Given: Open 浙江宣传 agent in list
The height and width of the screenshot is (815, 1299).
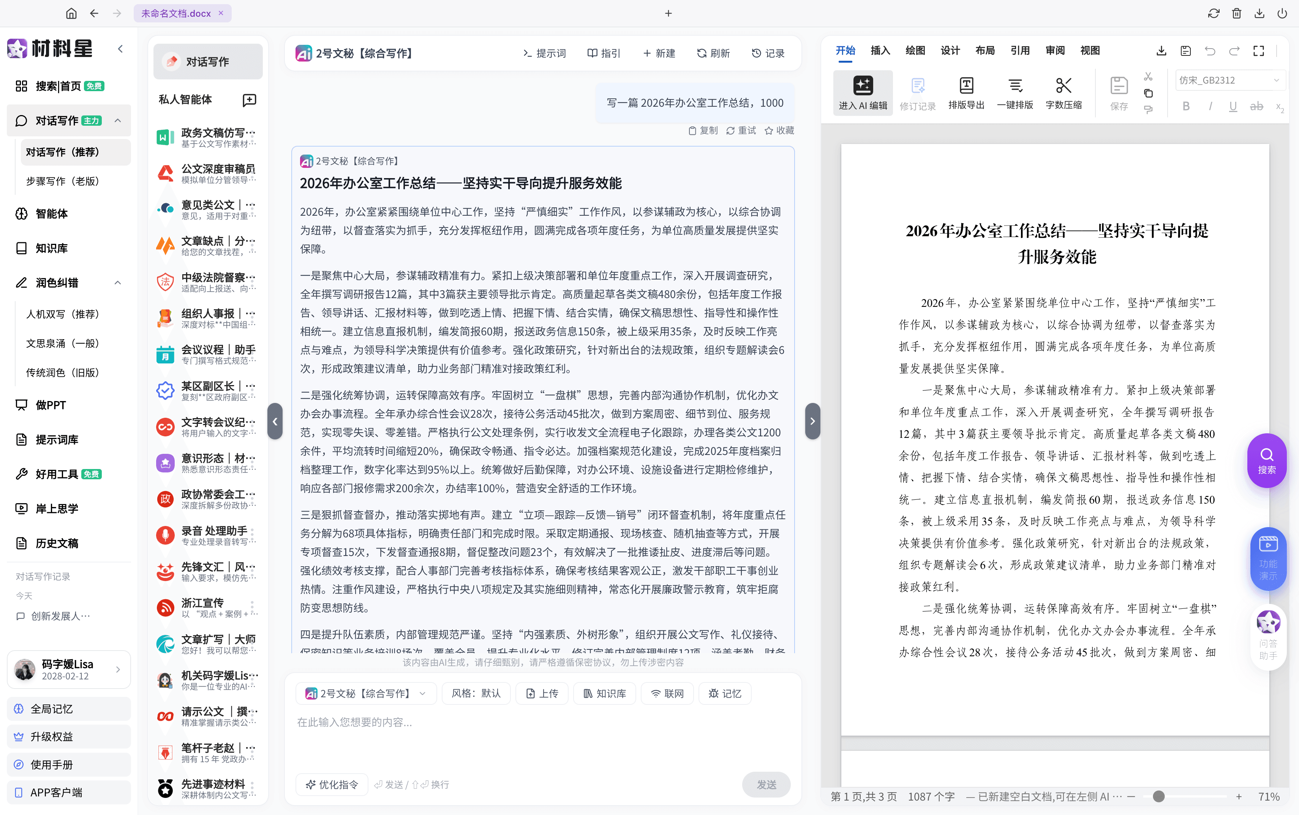Looking at the screenshot, I should pos(207,608).
